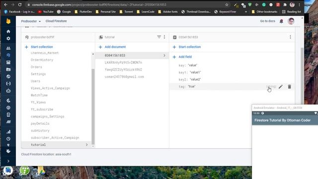Open Go to docs link
This screenshot has height=179, width=318.
pyautogui.click(x=267, y=21)
